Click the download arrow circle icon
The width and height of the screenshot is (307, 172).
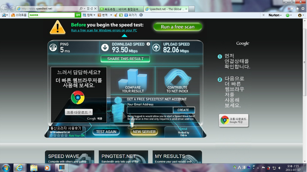coord(105,48)
